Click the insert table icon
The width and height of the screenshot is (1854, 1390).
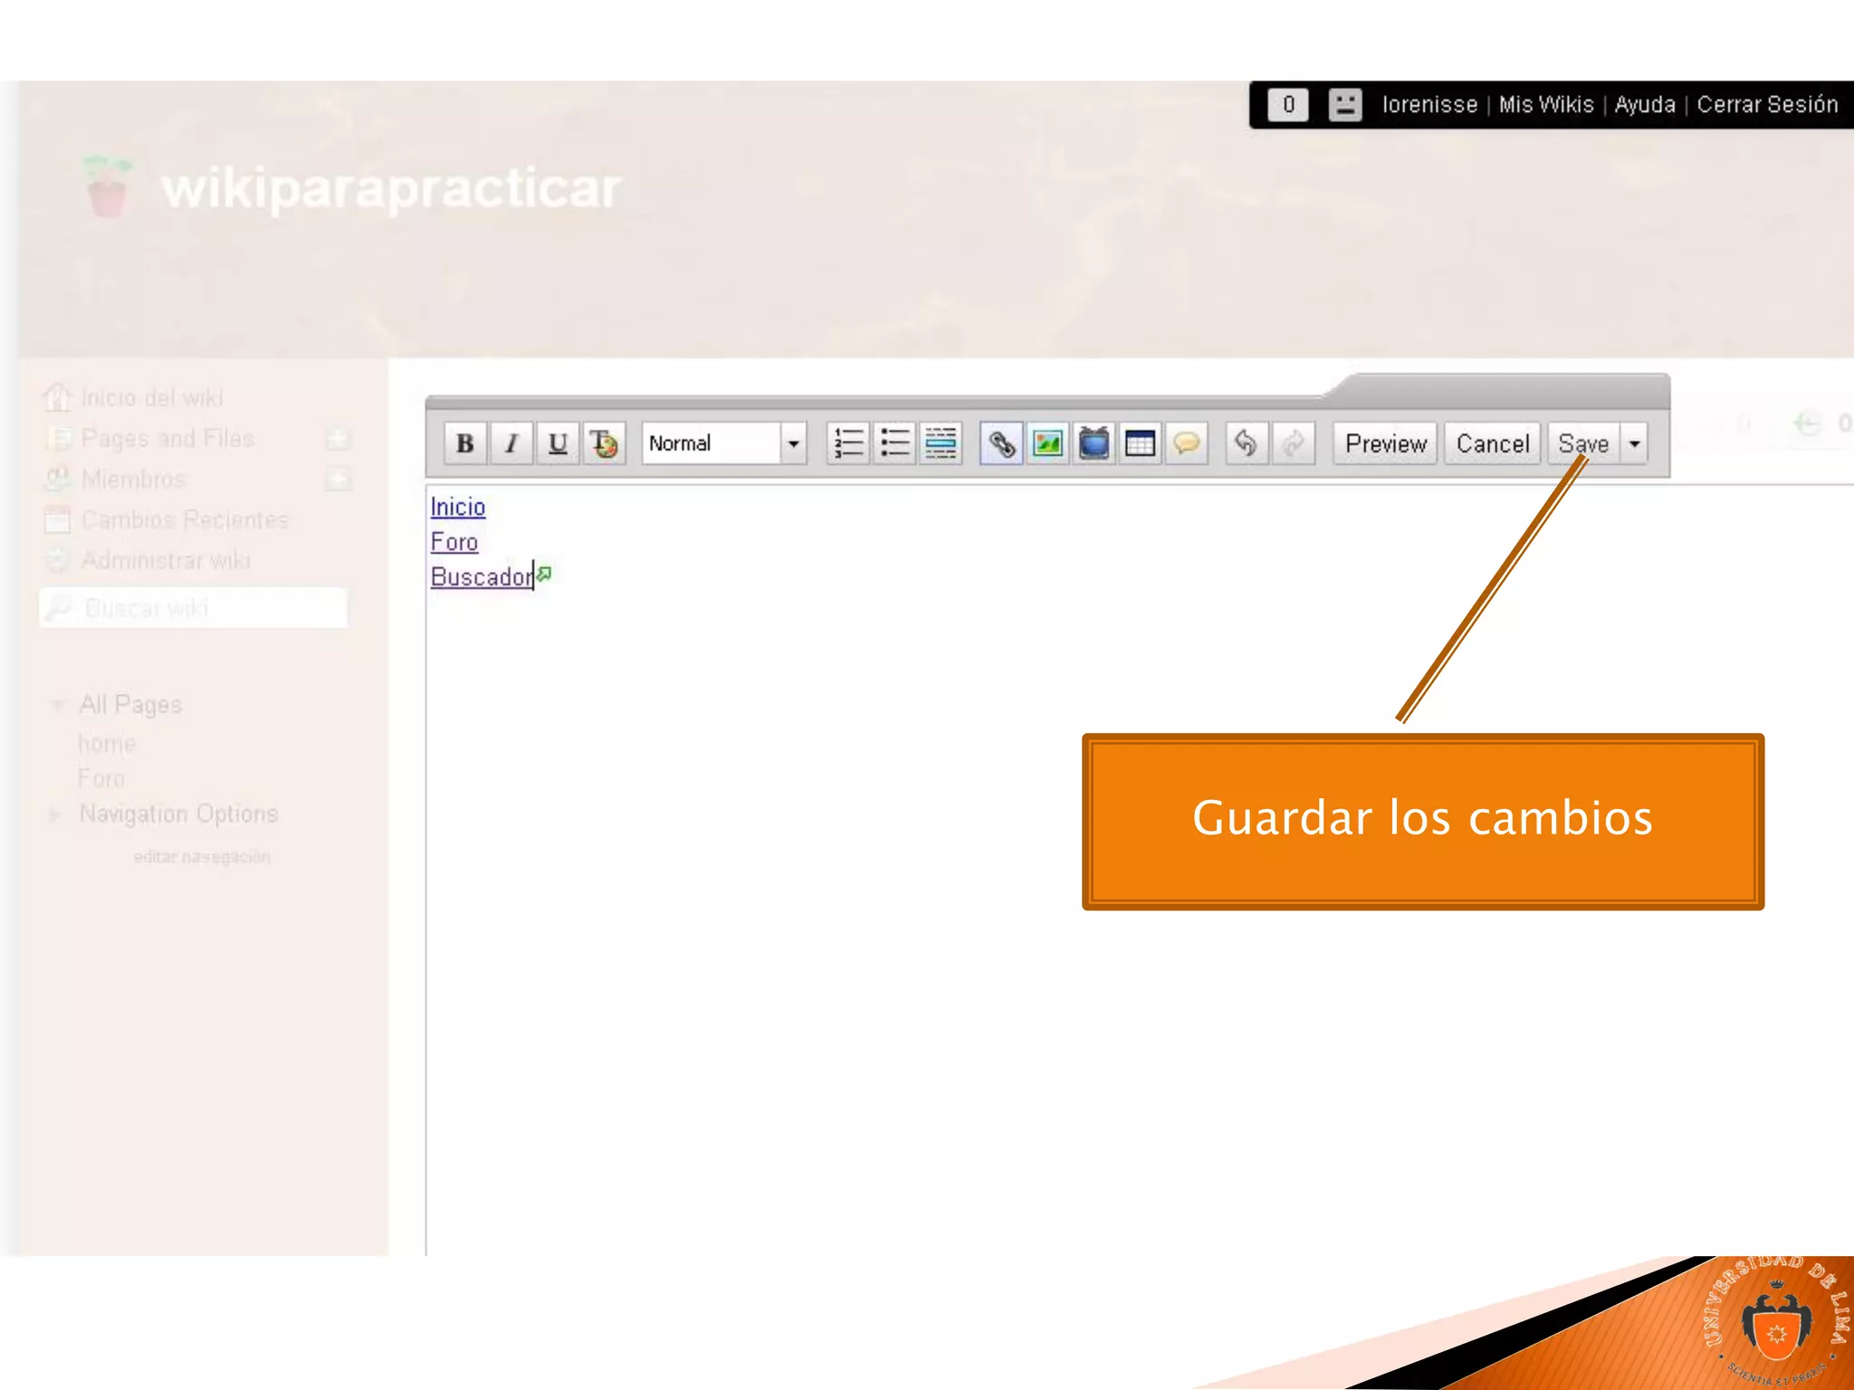click(1140, 443)
